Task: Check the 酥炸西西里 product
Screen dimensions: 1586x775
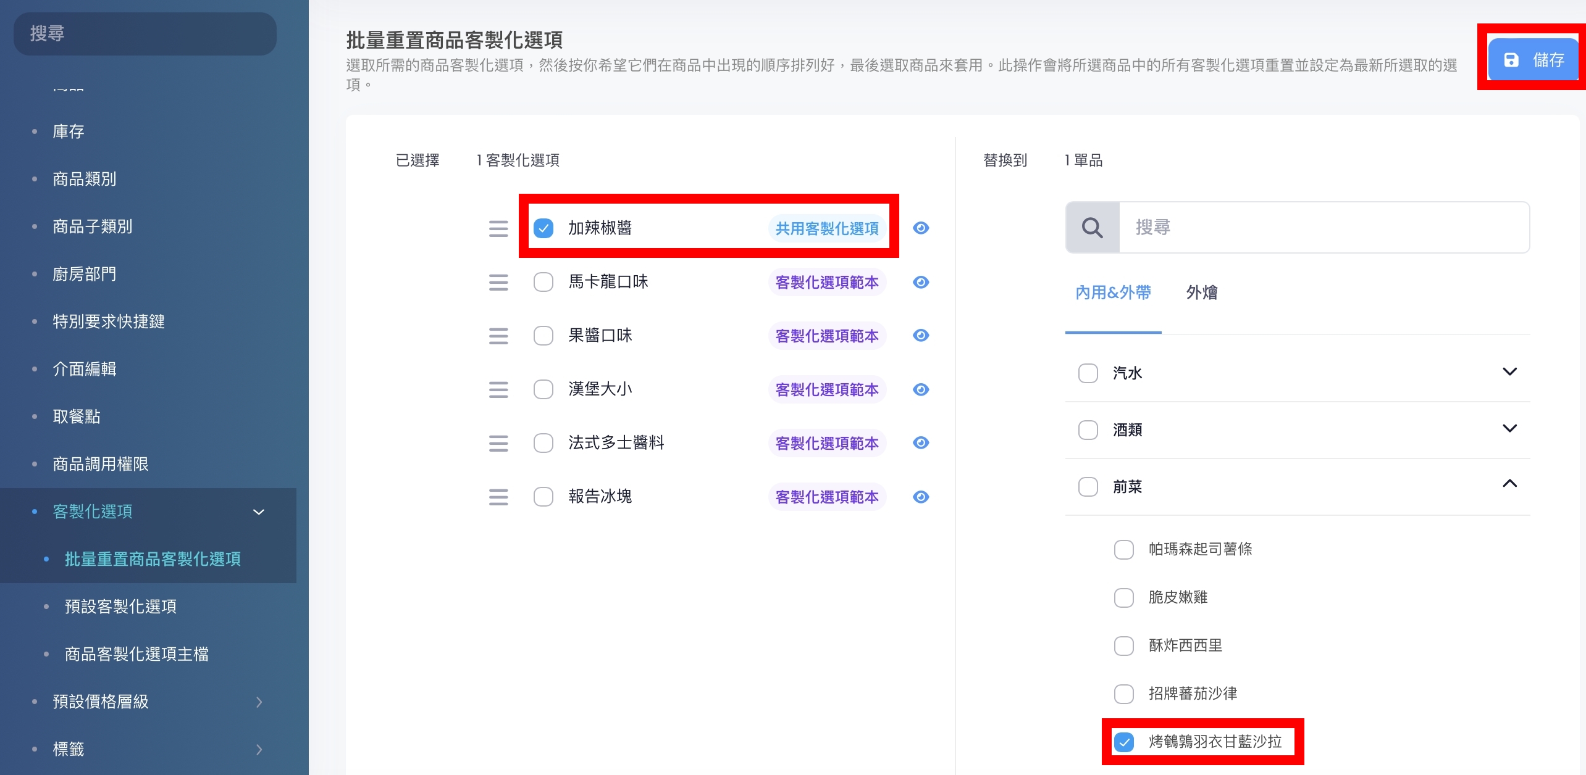Action: pos(1124,646)
